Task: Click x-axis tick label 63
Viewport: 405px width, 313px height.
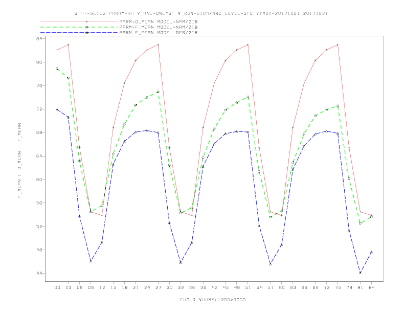Action: click(x=293, y=287)
